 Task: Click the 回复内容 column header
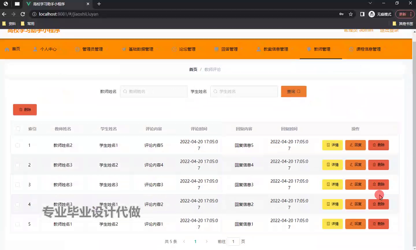tap(244, 129)
